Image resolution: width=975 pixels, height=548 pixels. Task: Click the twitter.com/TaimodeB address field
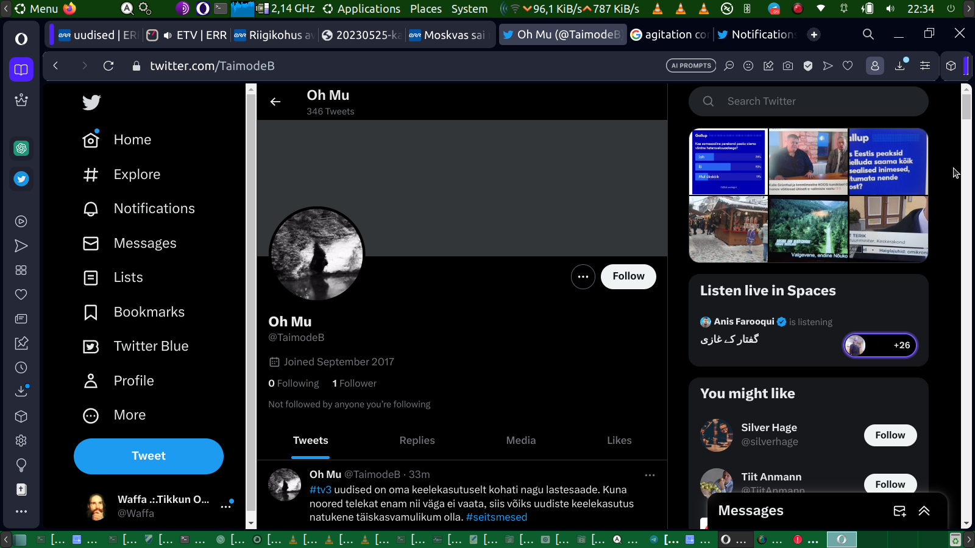click(x=212, y=66)
